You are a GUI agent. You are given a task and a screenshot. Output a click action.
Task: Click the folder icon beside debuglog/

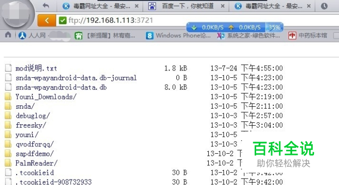click(x=8, y=116)
